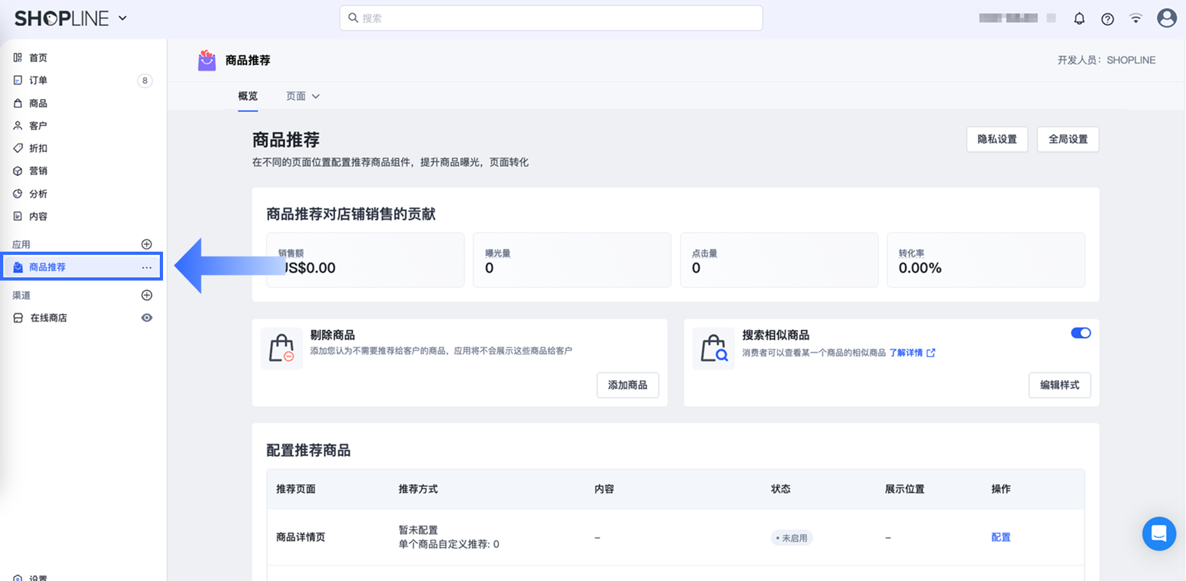Viewport: 1186px width, 581px height.
Task: Select 商品推荐 app in sidebar
Action: 81,266
